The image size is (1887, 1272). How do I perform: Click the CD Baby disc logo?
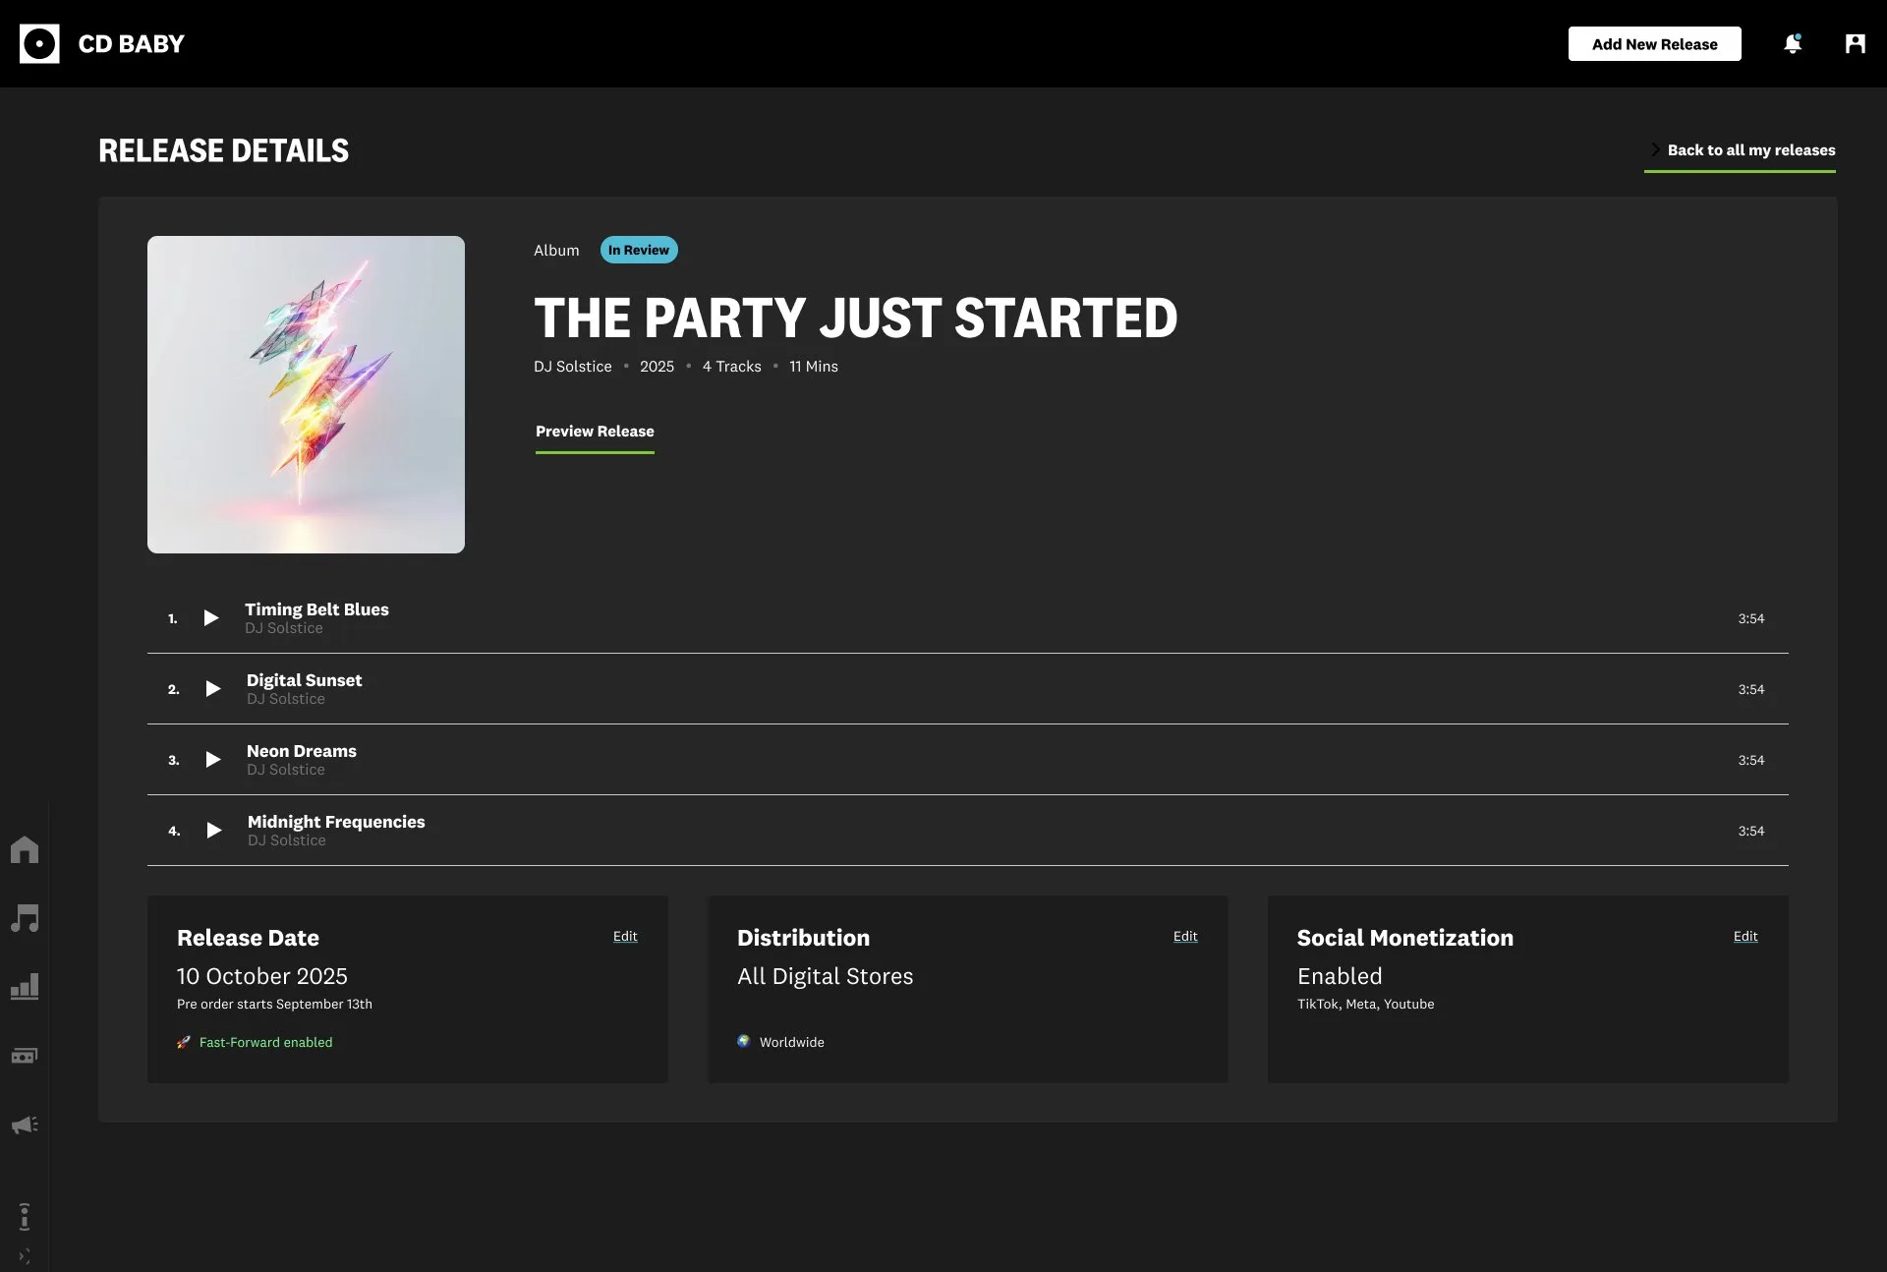pos(39,43)
